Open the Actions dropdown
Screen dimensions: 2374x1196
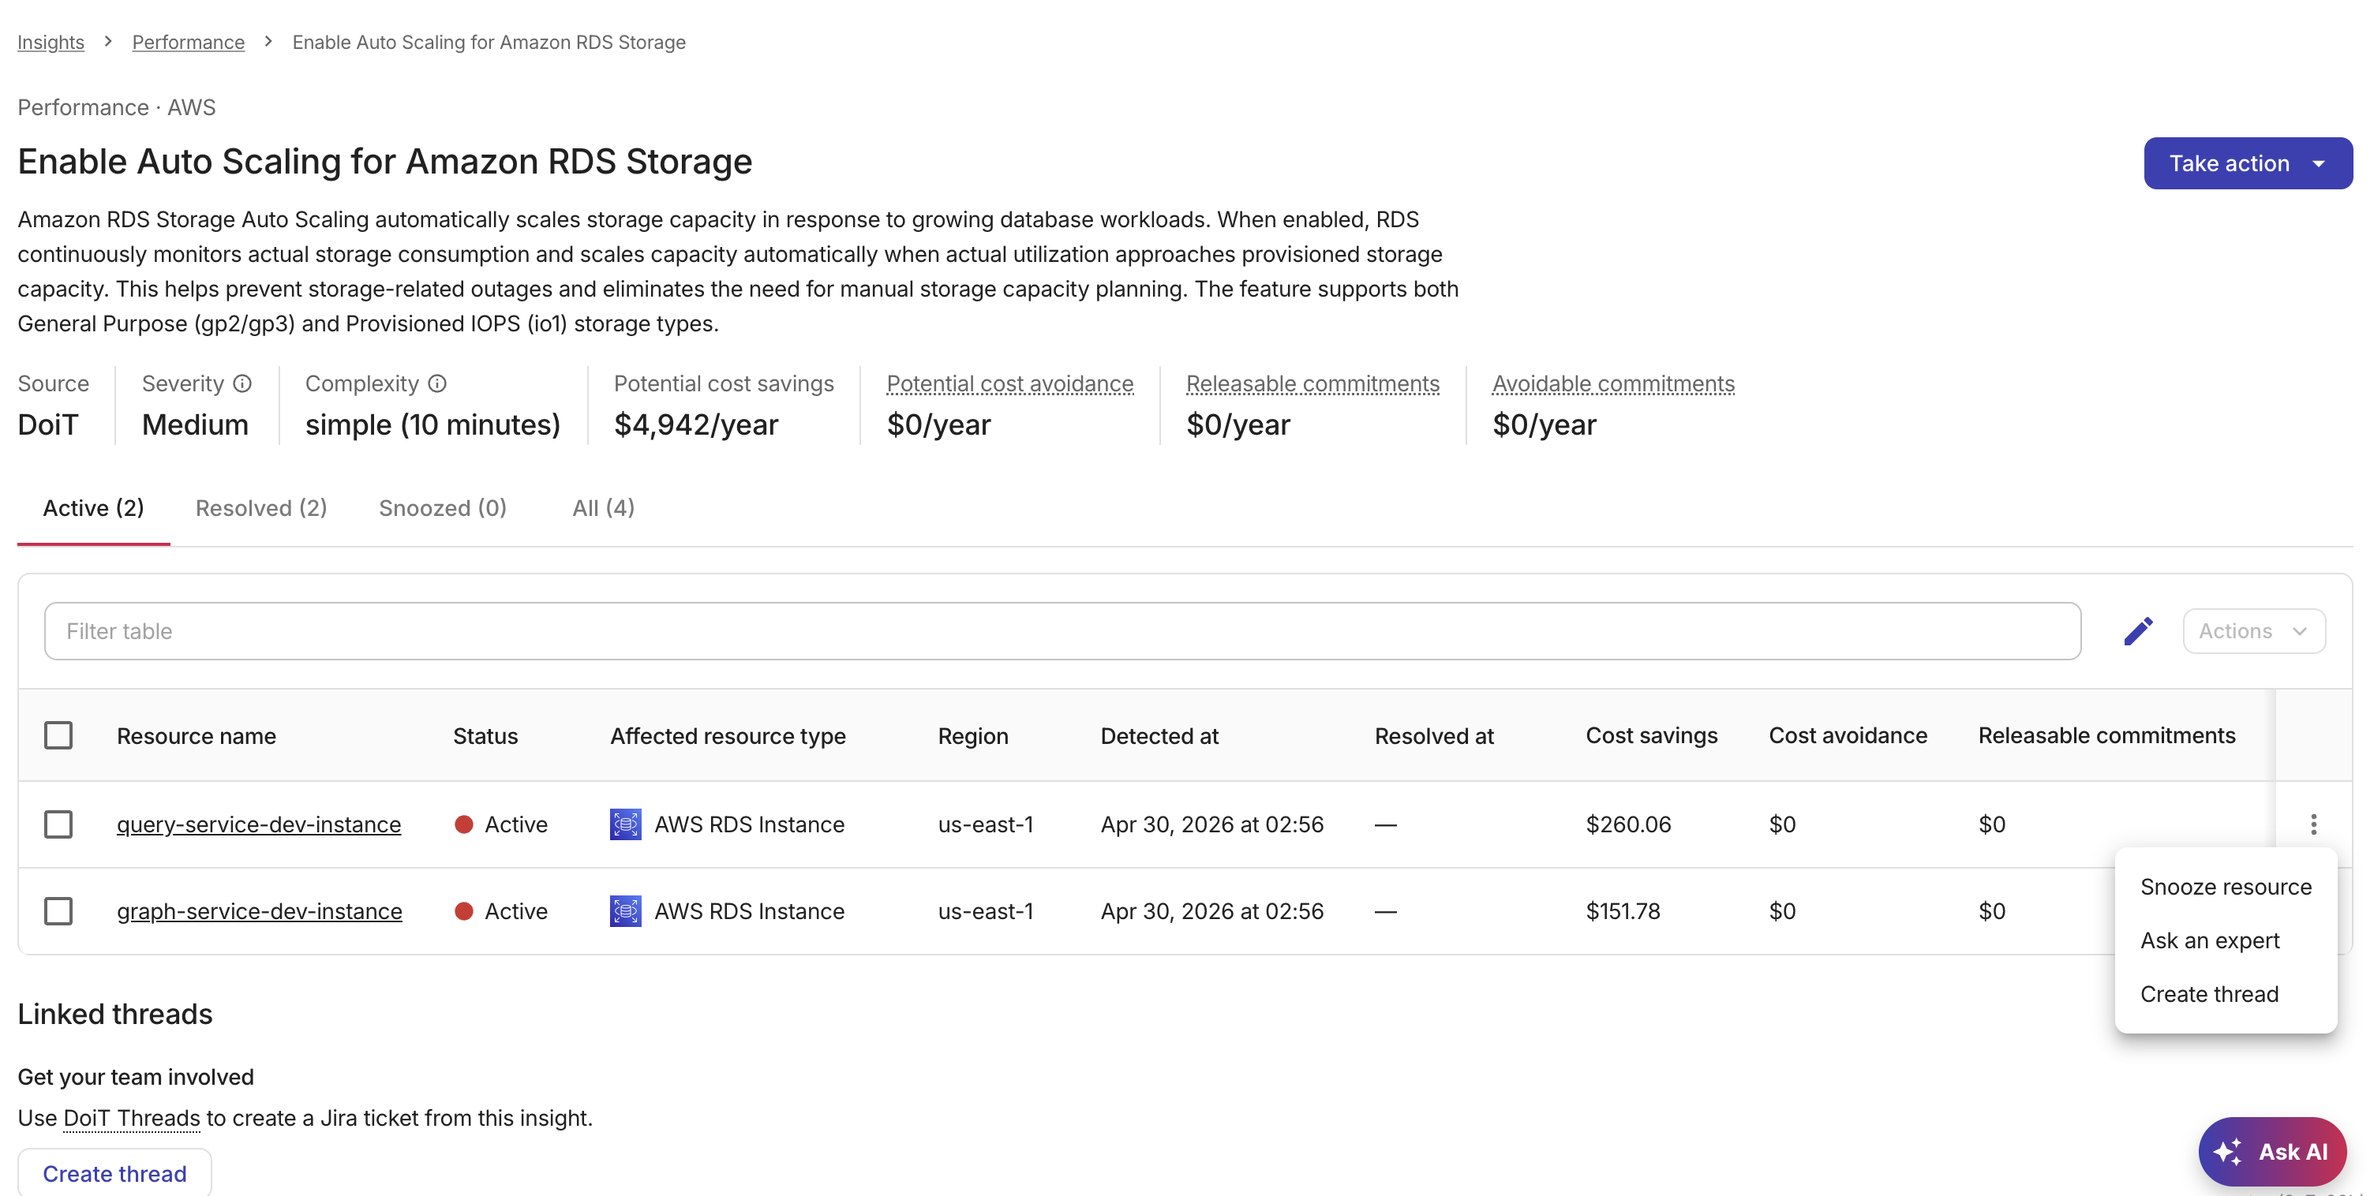click(x=2253, y=631)
